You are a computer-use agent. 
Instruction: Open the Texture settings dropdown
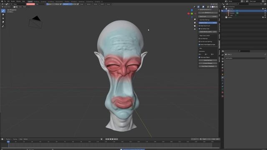[x=89, y=4]
